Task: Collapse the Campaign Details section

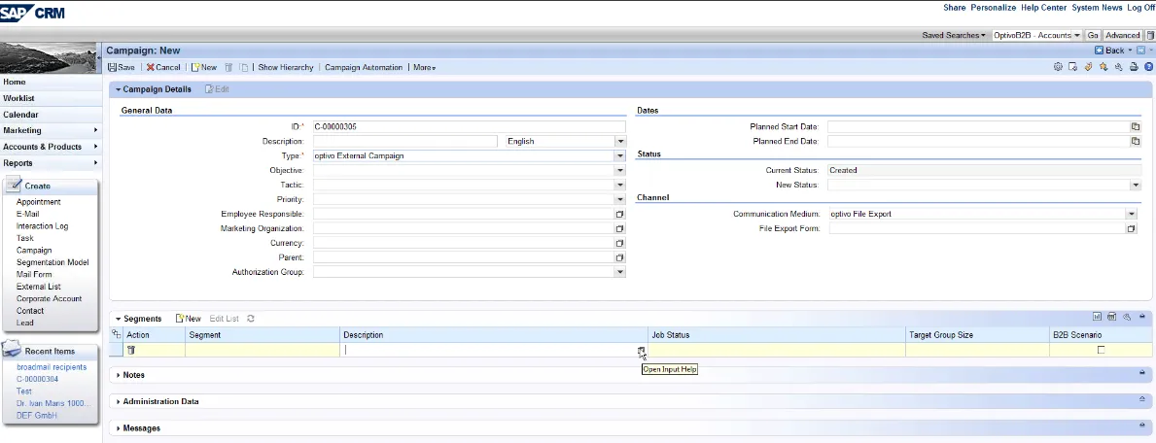Action: tap(118, 89)
